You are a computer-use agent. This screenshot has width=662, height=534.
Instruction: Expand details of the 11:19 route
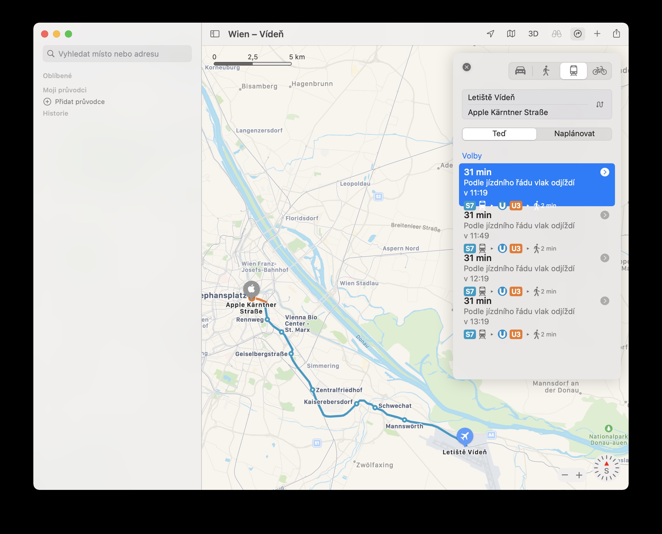pyautogui.click(x=605, y=172)
